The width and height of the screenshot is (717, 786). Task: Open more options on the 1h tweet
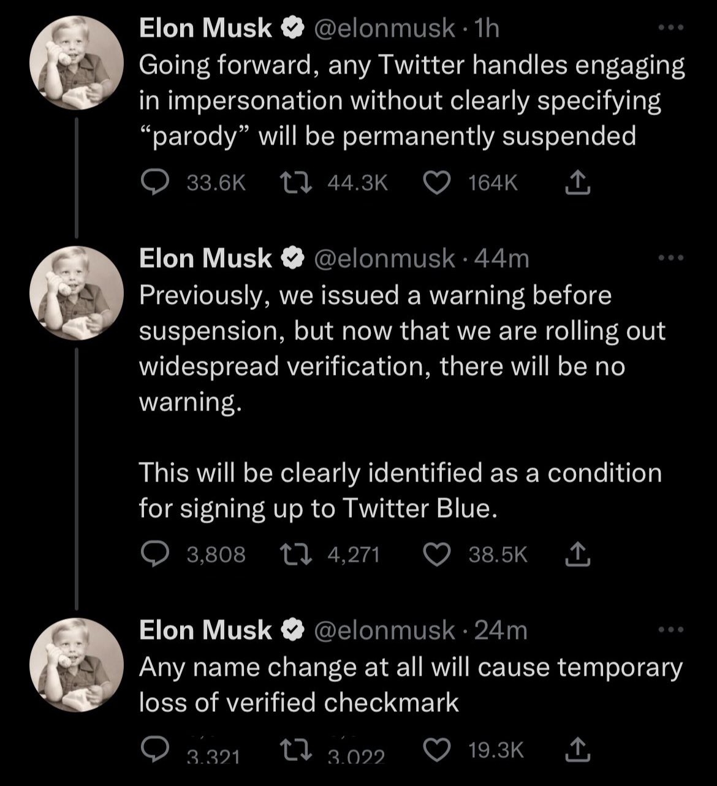point(670,28)
